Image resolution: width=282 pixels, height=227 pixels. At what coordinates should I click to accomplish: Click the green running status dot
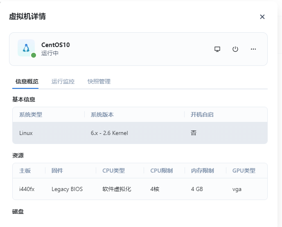pyautogui.click(x=34, y=55)
